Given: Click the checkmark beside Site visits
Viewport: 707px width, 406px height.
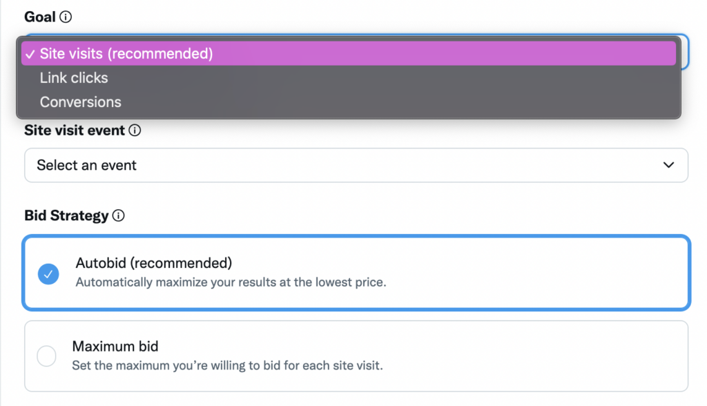Looking at the screenshot, I should pyautogui.click(x=30, y=52).
